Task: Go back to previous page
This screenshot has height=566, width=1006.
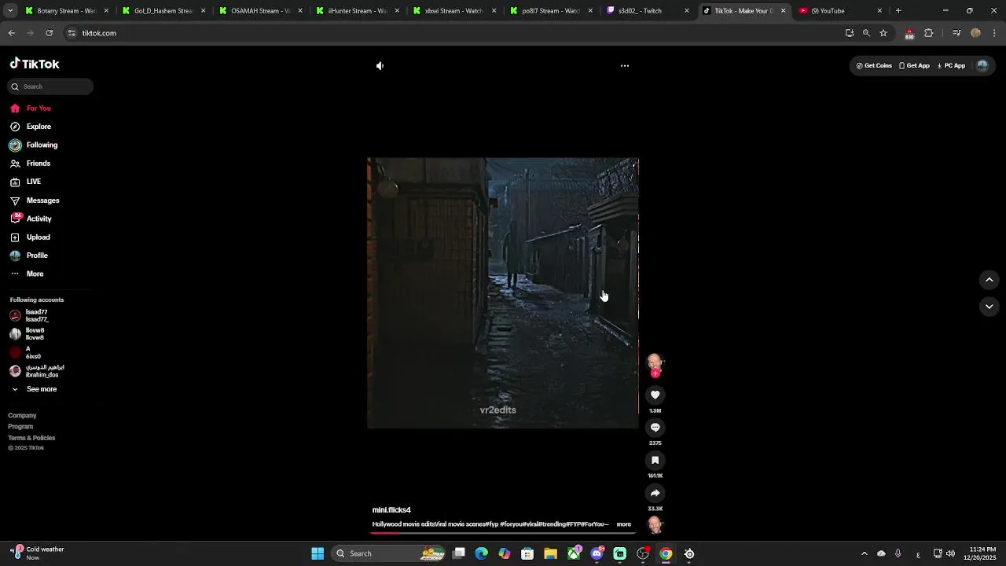Action: [x=11, y=33]
